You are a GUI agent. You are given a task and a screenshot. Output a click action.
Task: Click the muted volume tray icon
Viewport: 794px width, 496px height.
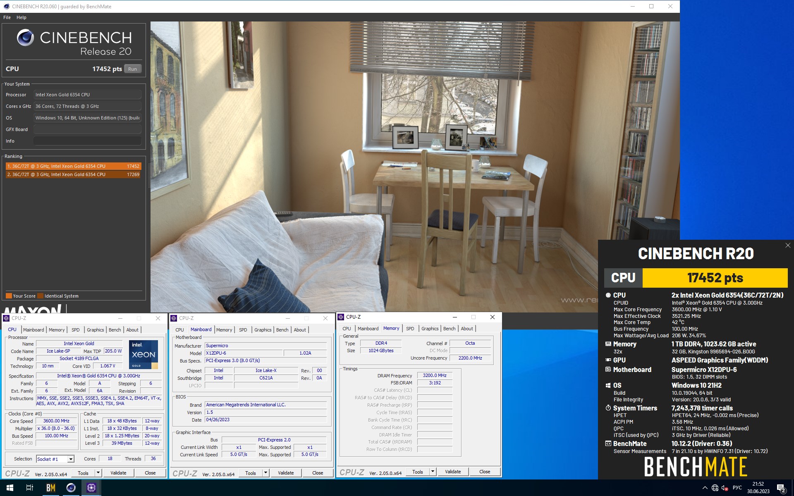coord(725,488)
